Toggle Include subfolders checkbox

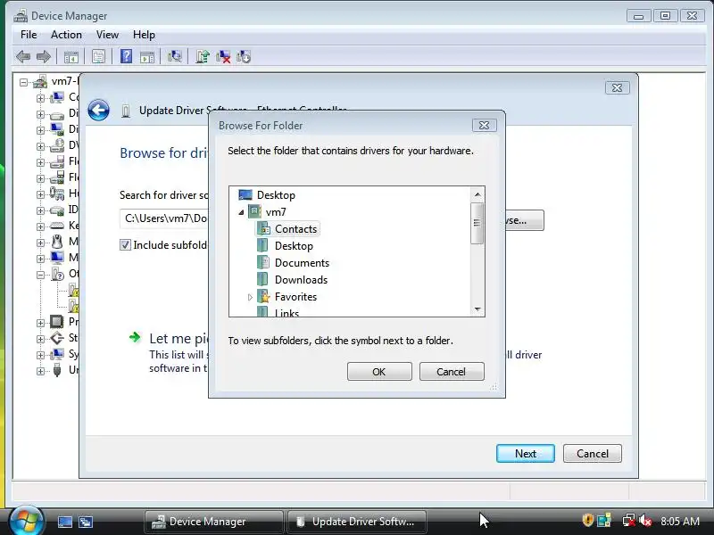click(125, 245)
